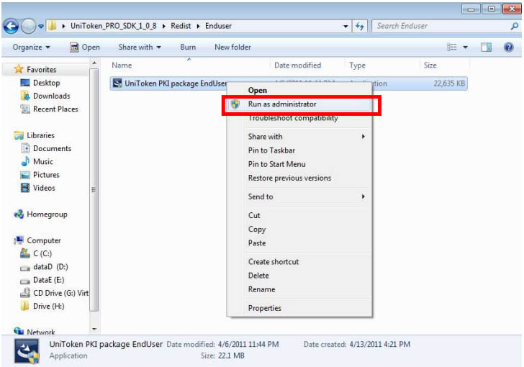Open the C (C:) drive
This screenshot has width=524, height=367.
coord(42,254)
